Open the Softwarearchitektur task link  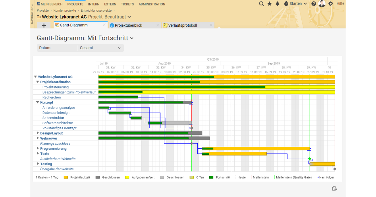pyautogui.click(x=58, y=123)
